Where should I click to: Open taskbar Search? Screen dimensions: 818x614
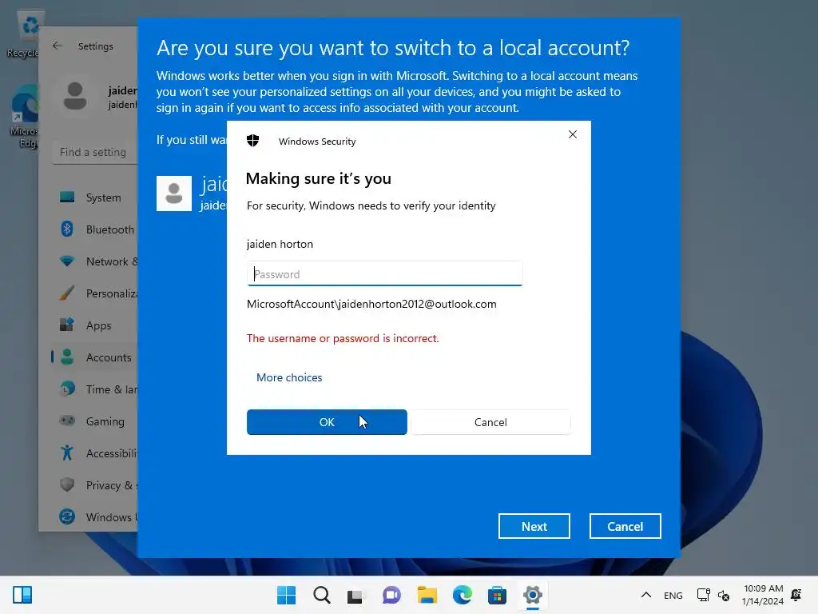[321, 595]
